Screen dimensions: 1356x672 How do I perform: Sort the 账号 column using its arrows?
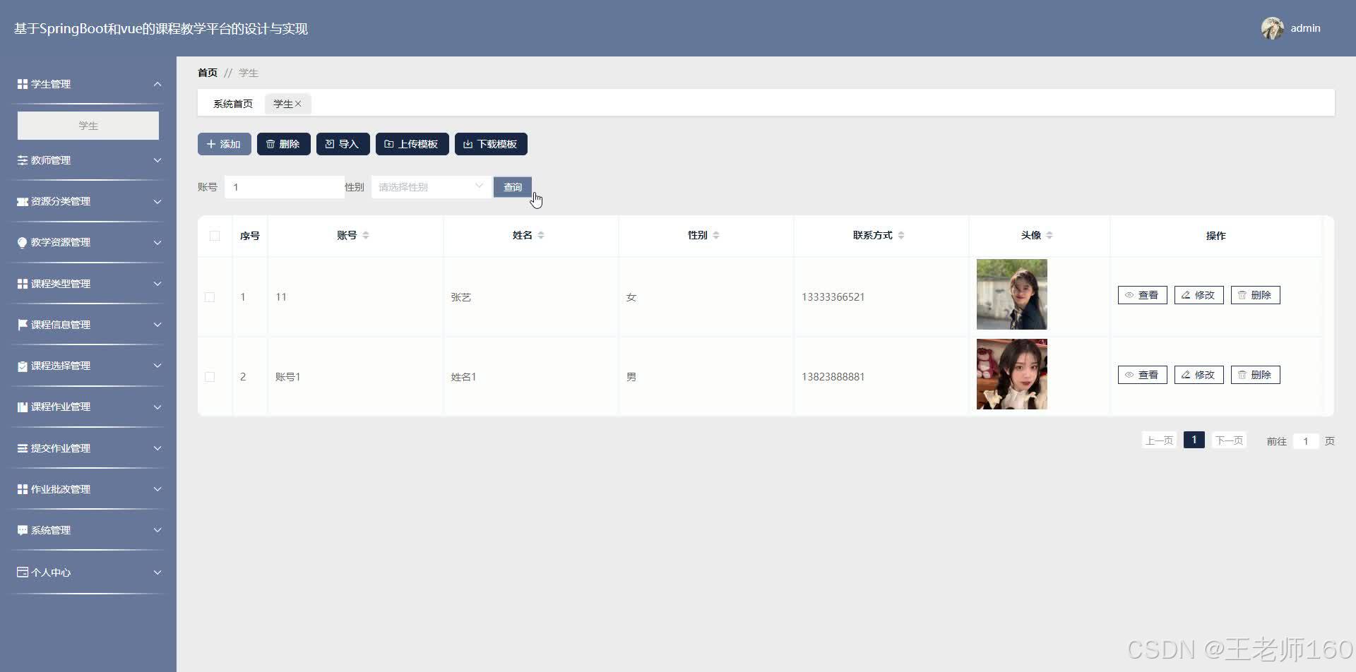click(x=366, y=235)
